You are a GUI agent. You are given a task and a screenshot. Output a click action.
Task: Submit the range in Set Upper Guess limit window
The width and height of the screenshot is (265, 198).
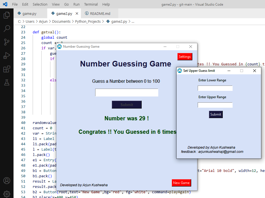216,114
